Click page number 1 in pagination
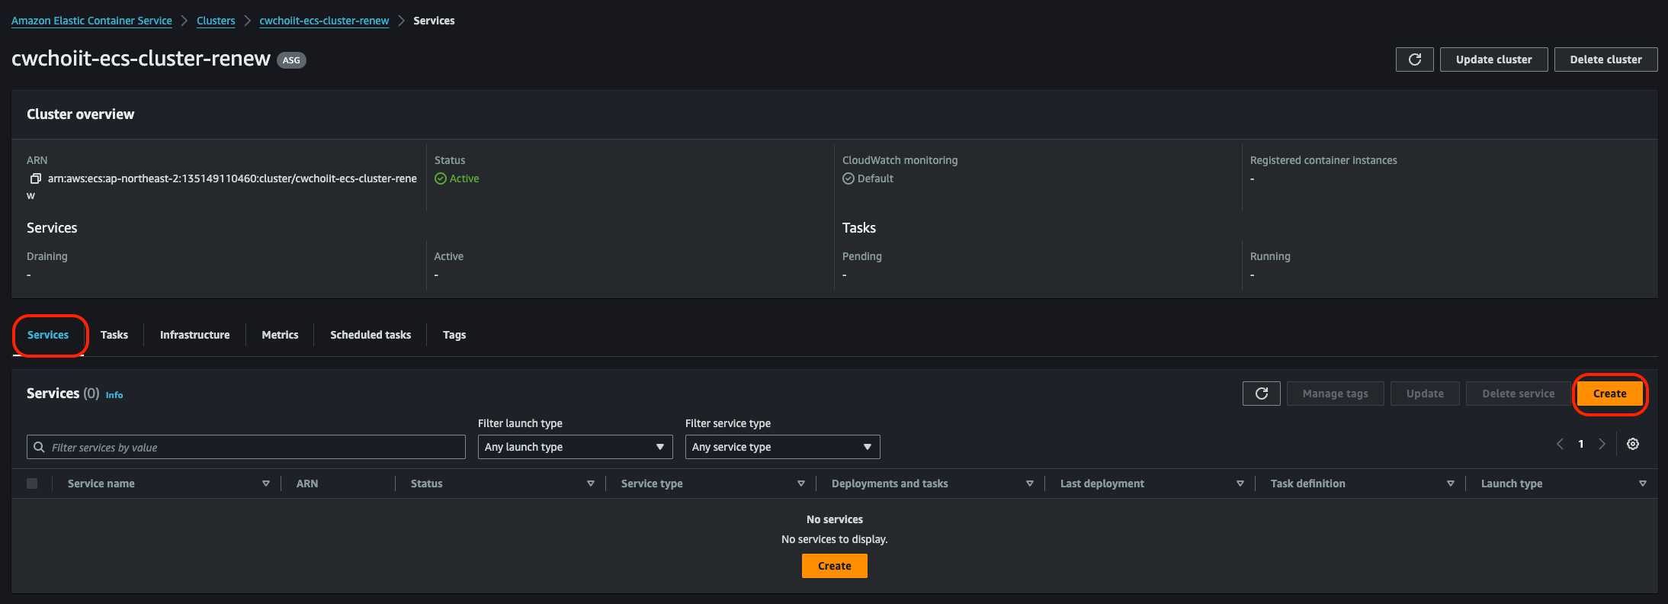 (x=1581, y=444)
